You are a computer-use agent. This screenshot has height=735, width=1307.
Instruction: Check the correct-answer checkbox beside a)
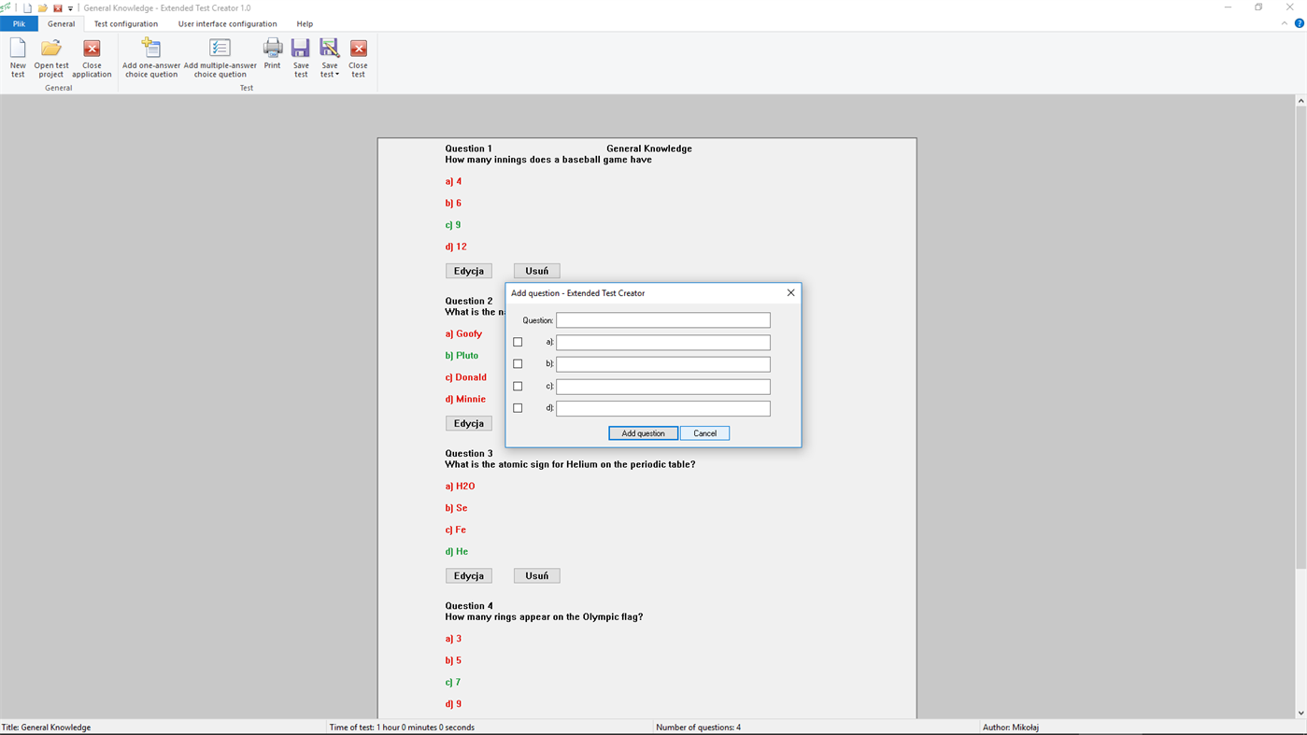pos(518,341)
